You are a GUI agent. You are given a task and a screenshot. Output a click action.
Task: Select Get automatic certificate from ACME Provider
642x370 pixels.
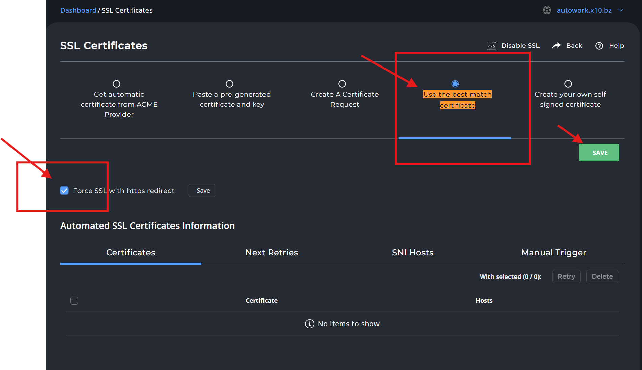(116, 84)
